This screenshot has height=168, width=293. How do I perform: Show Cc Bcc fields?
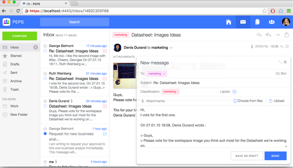click(x=281, y=73)
